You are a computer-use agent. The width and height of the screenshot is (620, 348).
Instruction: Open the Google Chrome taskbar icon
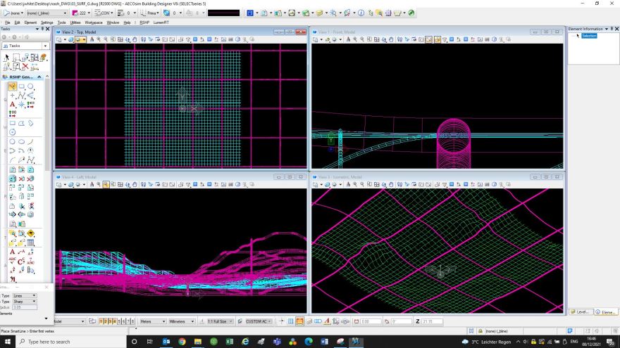click(x=182, y=342)
